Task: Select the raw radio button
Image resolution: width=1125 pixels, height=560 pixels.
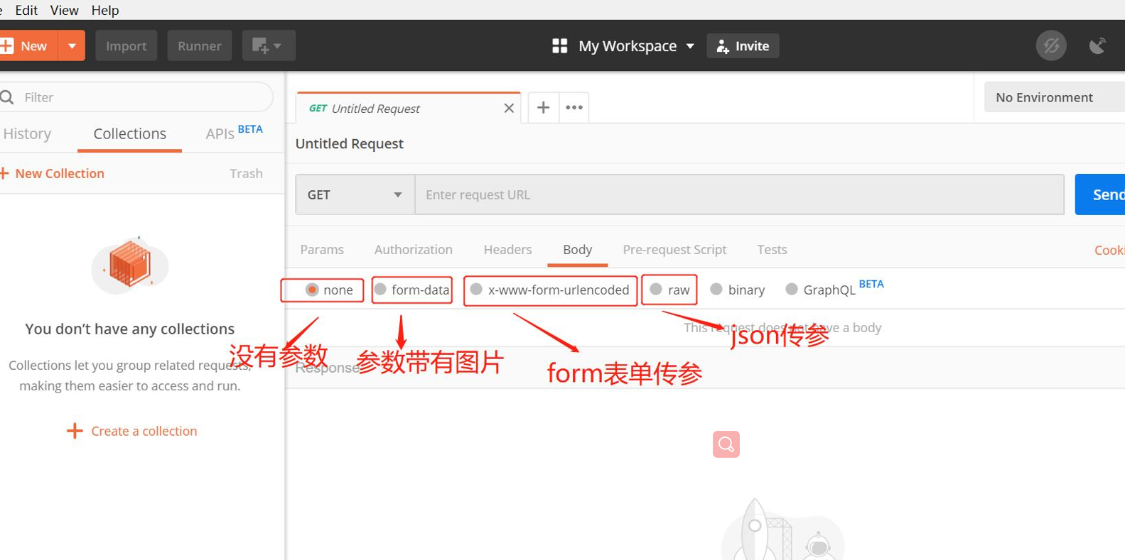Action: pos(656,289)
